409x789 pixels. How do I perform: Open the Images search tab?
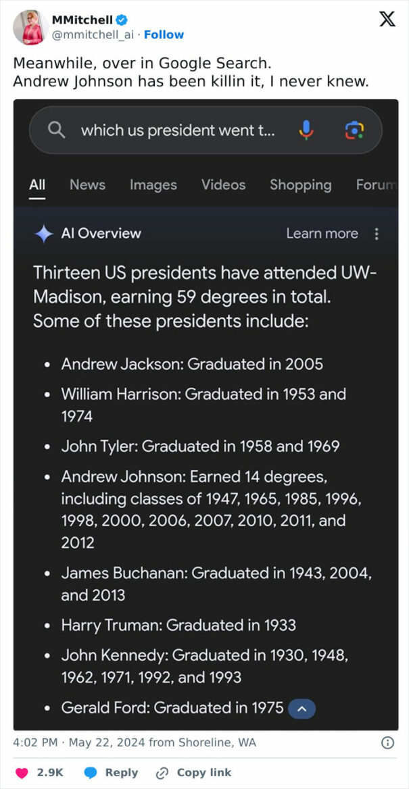pos(153,184)
